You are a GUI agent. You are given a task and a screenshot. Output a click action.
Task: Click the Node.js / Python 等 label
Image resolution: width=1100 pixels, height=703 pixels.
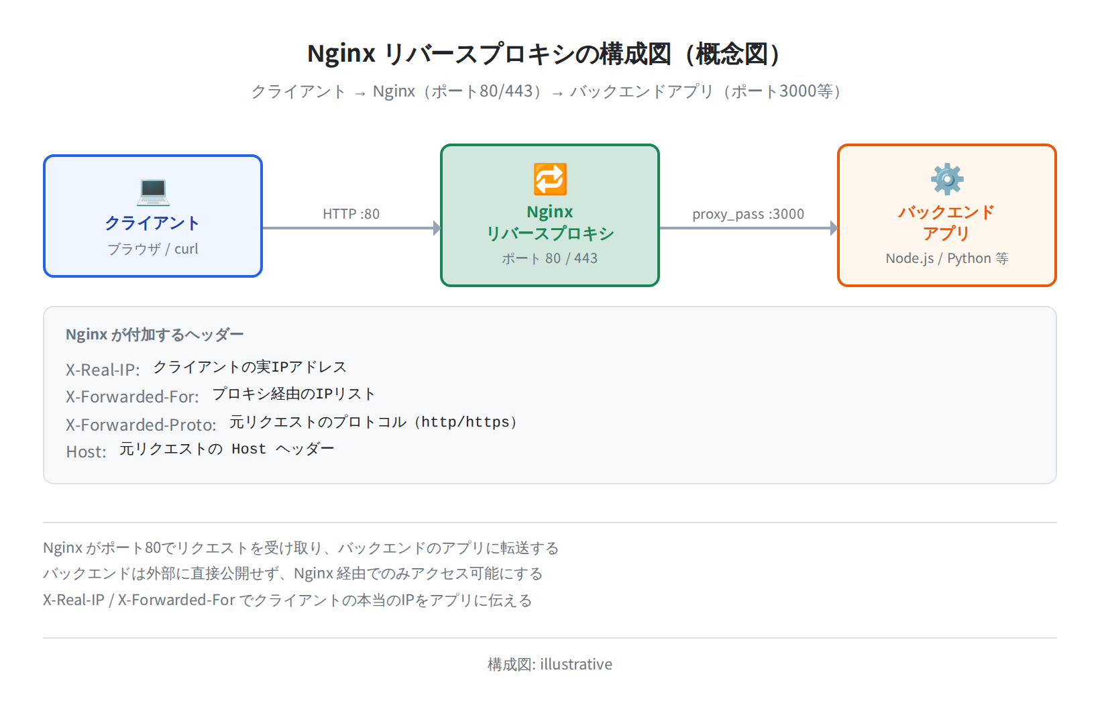tap(947, 258)
